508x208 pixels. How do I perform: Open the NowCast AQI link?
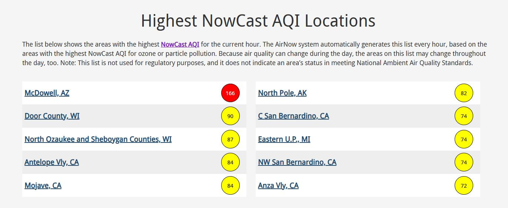(x=180, y=44)
